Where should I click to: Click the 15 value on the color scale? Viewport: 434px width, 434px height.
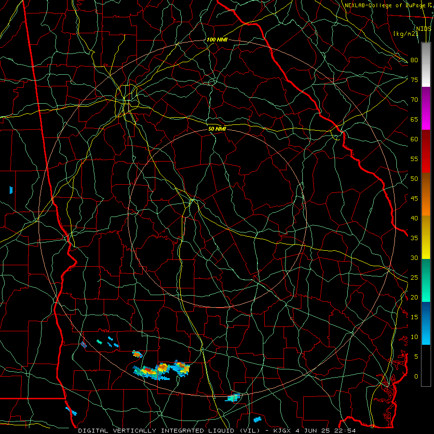(x=414, y=317)
